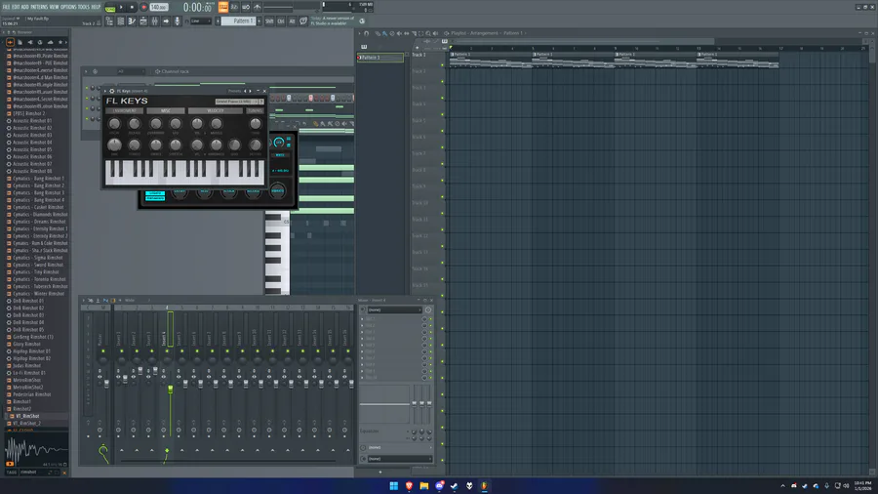The height and width of the screenshot is (494, 878).
Task: Open the VIEW menu
Action: [55, 7]
